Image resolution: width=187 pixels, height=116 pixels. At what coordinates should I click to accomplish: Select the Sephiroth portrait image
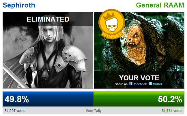pyautogui.click(x=48, y=50)
